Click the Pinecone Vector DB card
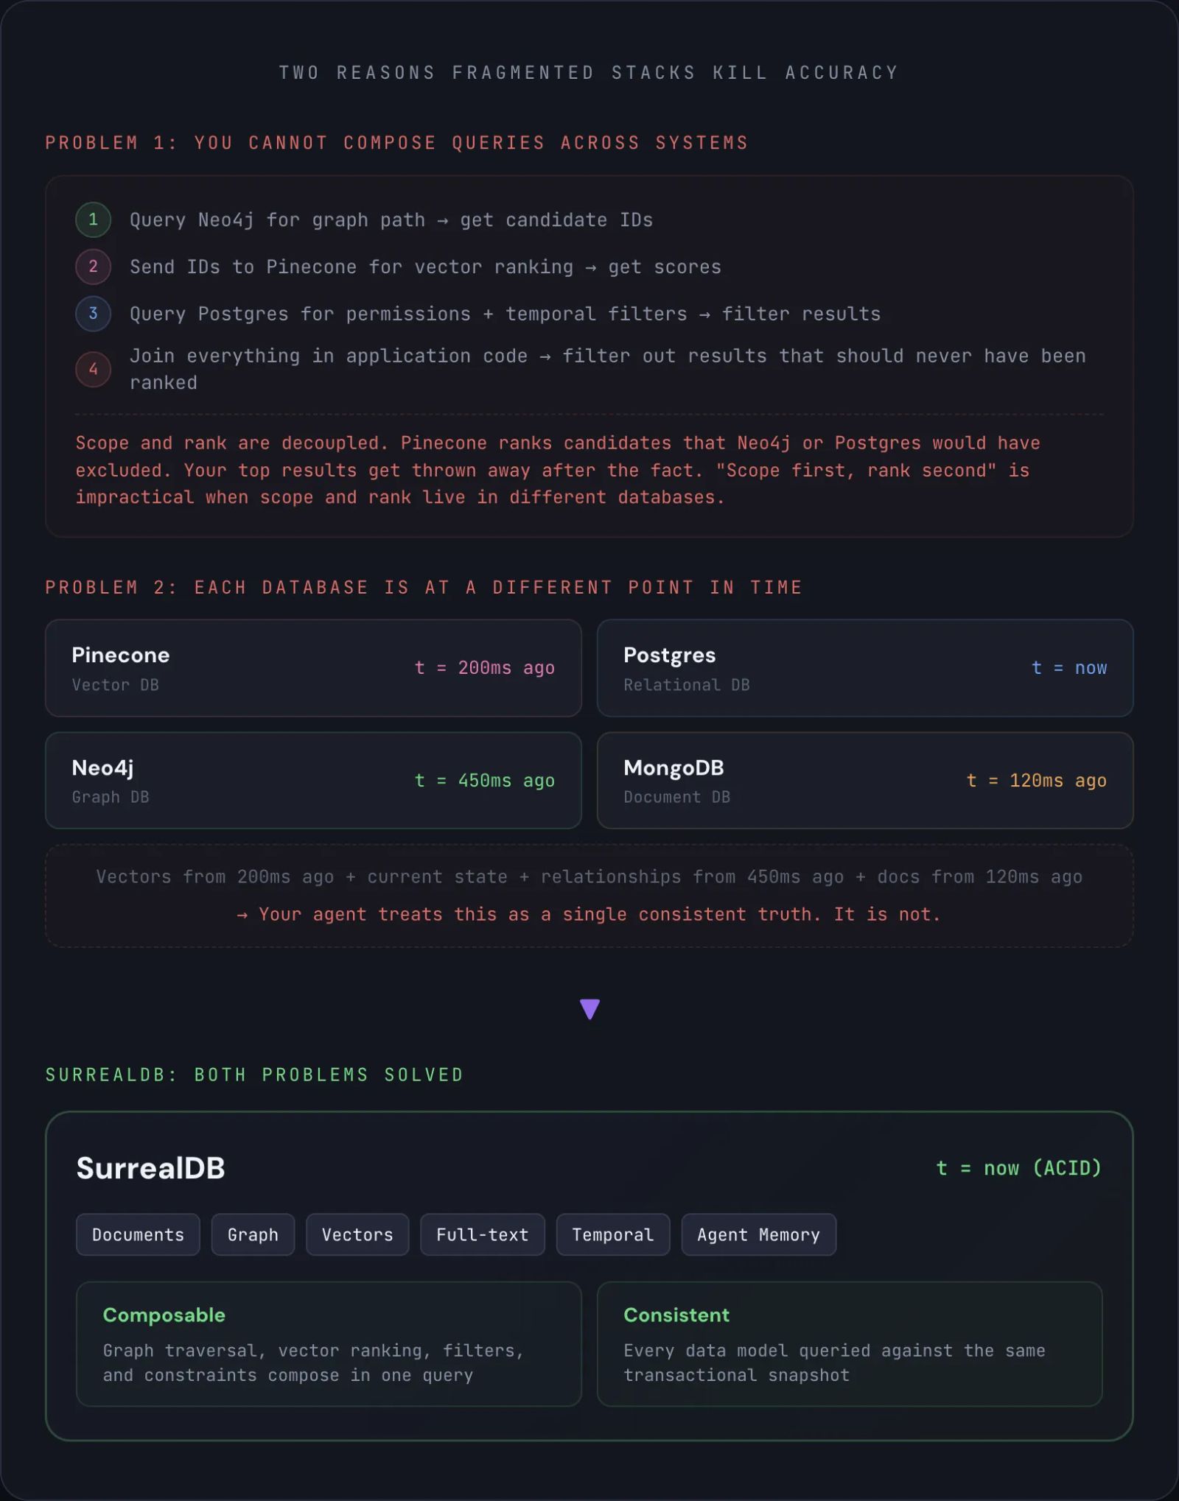This screenshot has width=1179, height=1501. coord(313,668)
